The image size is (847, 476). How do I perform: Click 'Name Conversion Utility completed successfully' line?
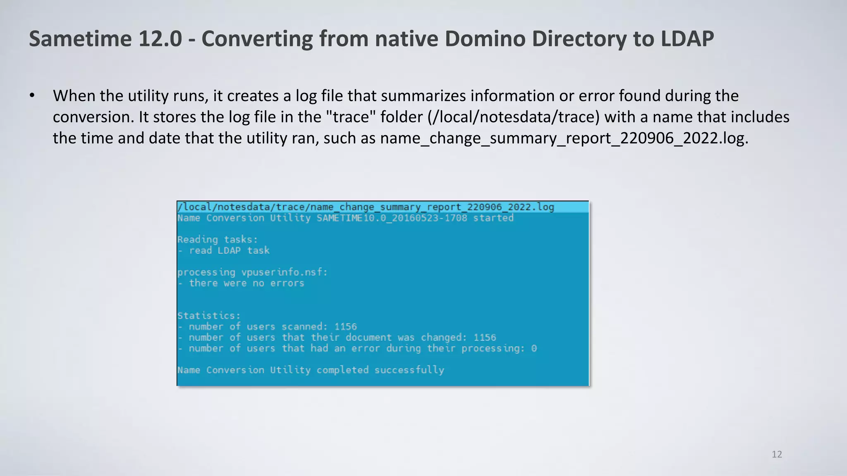311,370
